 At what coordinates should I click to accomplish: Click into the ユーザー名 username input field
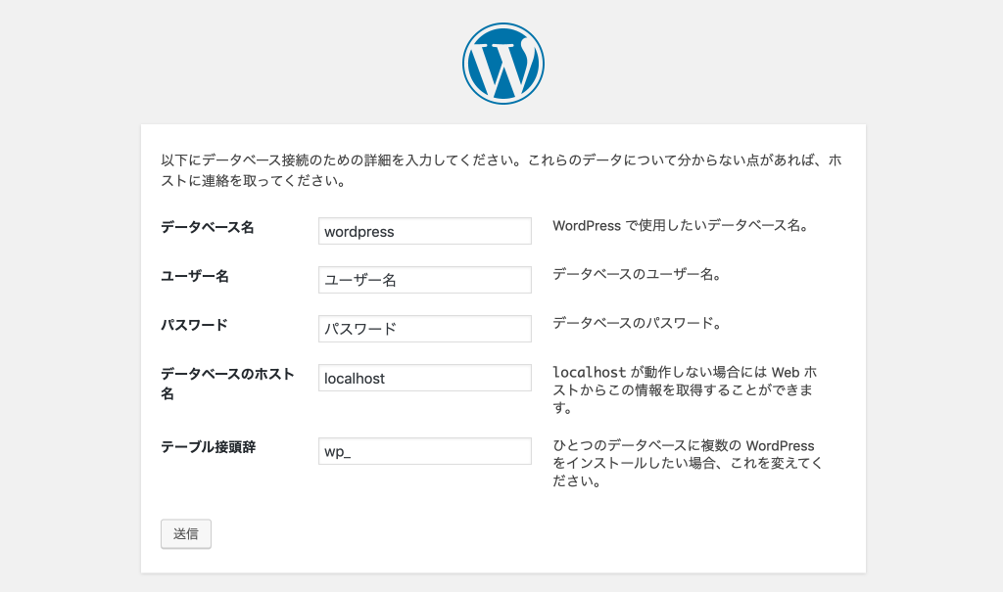click(425, 280)
